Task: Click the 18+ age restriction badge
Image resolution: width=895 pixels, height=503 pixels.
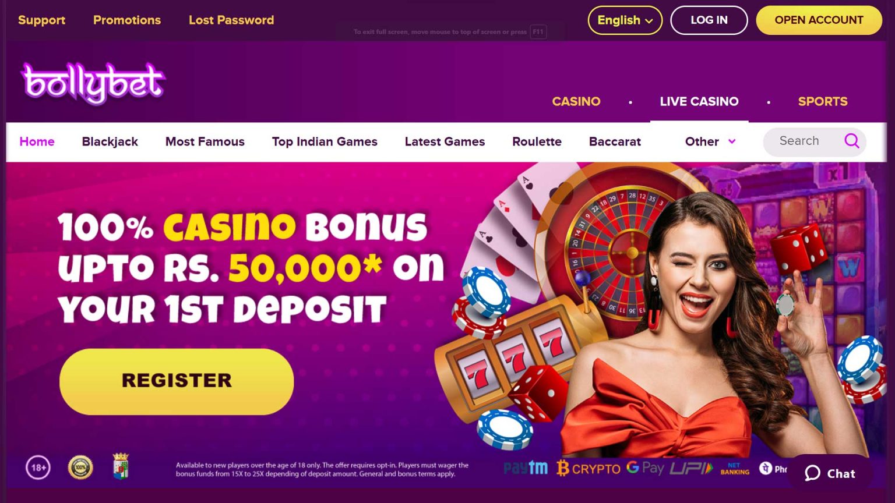Action: coord(38,467)
